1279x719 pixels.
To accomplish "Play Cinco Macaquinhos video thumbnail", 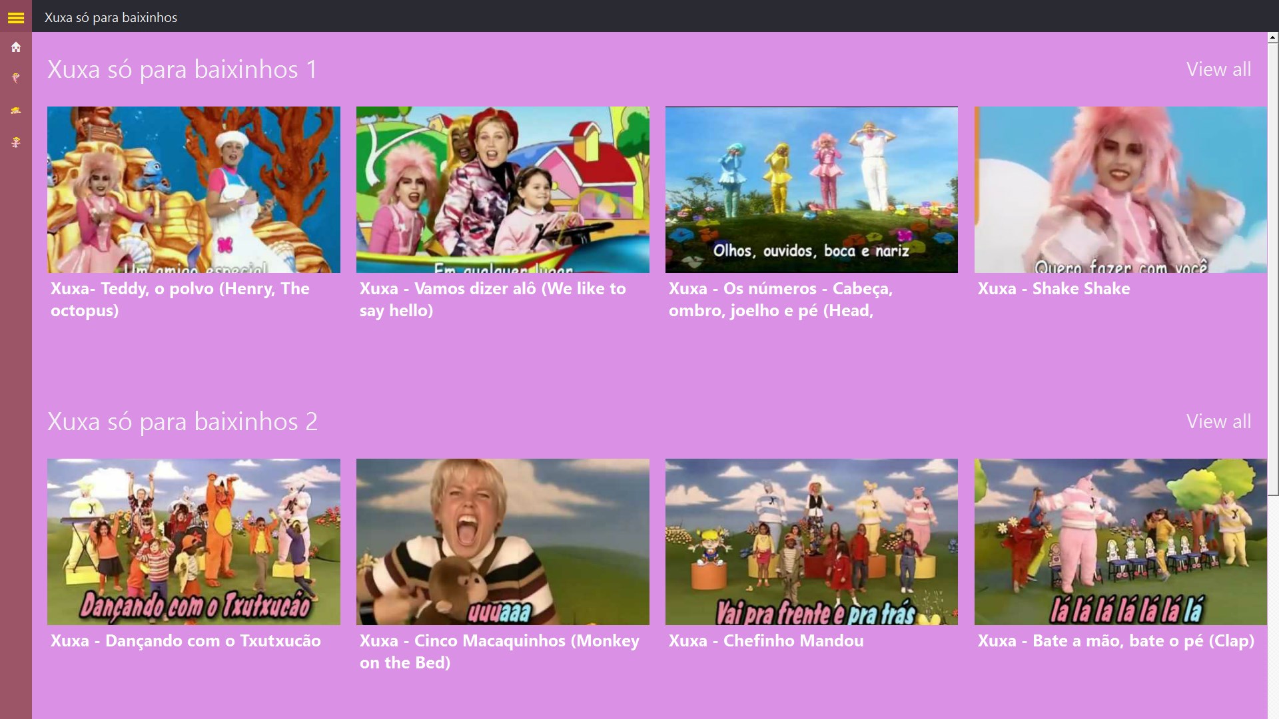I will pyautogui.click(x=502, y=541).
